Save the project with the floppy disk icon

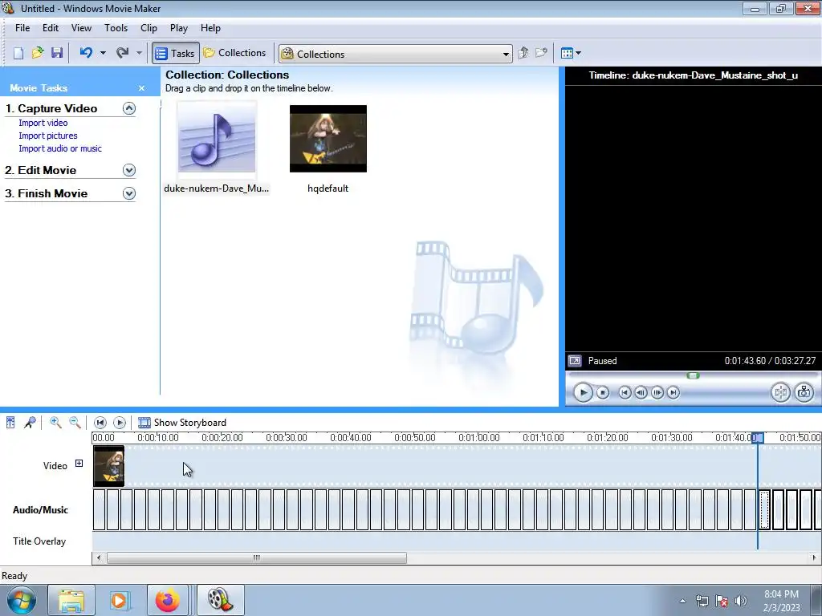(57, 53)
